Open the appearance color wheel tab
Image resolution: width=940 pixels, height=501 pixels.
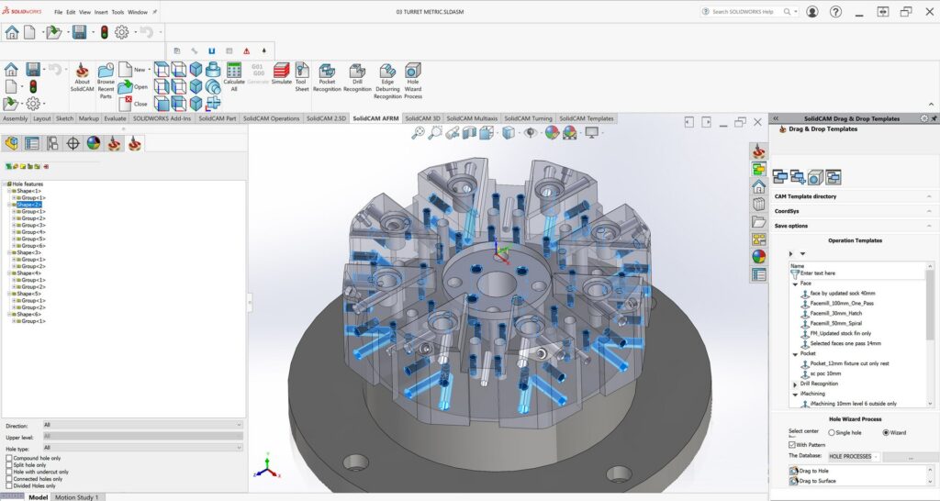coord(93,143)
